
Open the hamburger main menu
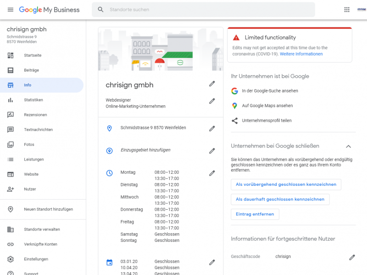(11, 10)
